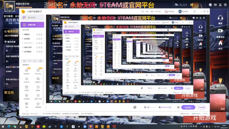Screen dimensions: 229x129
Task: Add the 弹幕显示 chat bubble material
Action: point(38,80)
